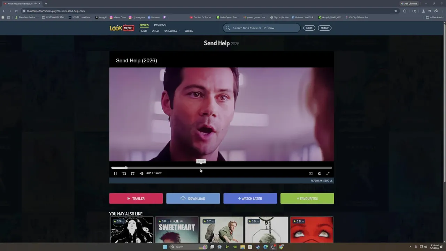
Task: Open taskbar clock showing 4:39 AM
Action: 434,247
